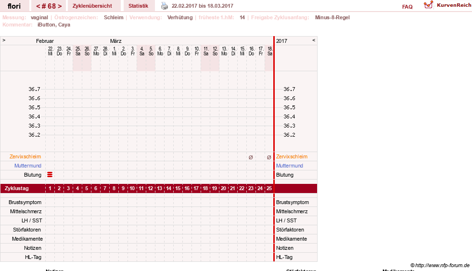Click the left Muttermund label
The height and width of the screenshot is (271, 472).
[x=28, y=166]
